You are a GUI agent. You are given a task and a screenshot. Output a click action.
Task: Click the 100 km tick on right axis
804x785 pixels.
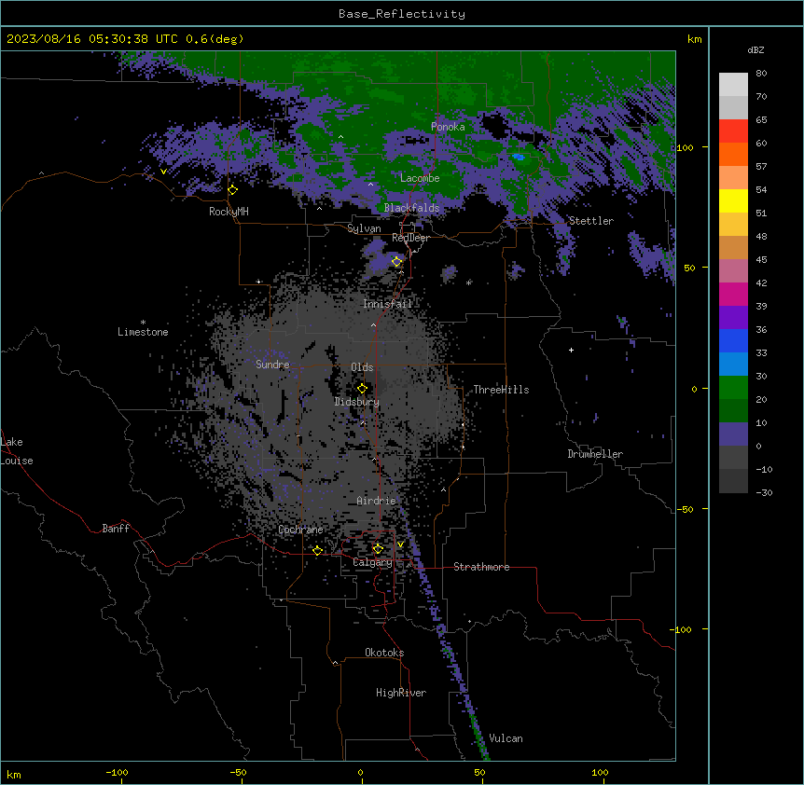[x=686, y=147]
